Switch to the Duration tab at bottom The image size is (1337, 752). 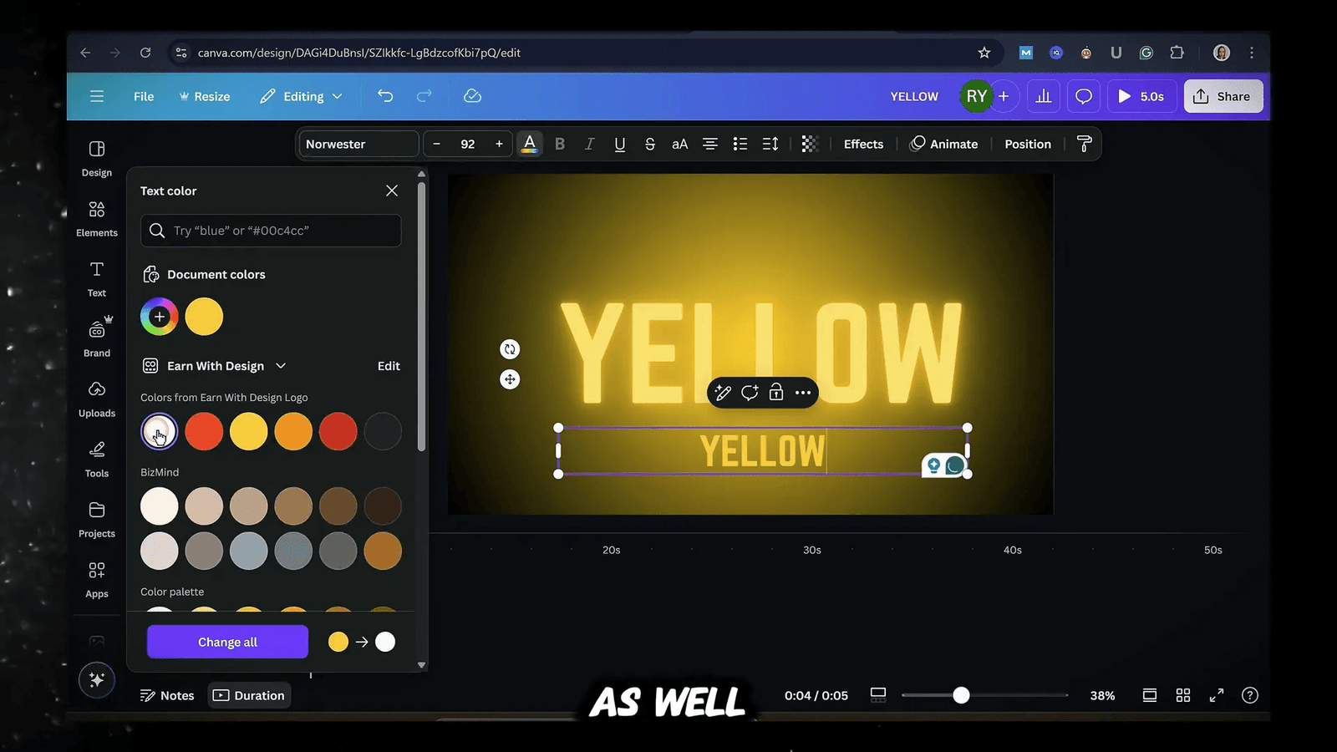pyautogui.click(x=249, y=694)
